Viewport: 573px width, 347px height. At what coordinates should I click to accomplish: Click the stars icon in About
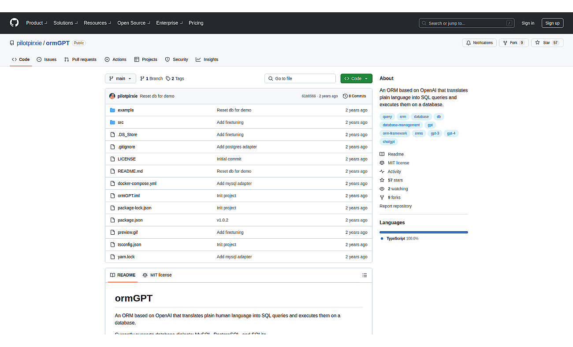pos(382,180)
